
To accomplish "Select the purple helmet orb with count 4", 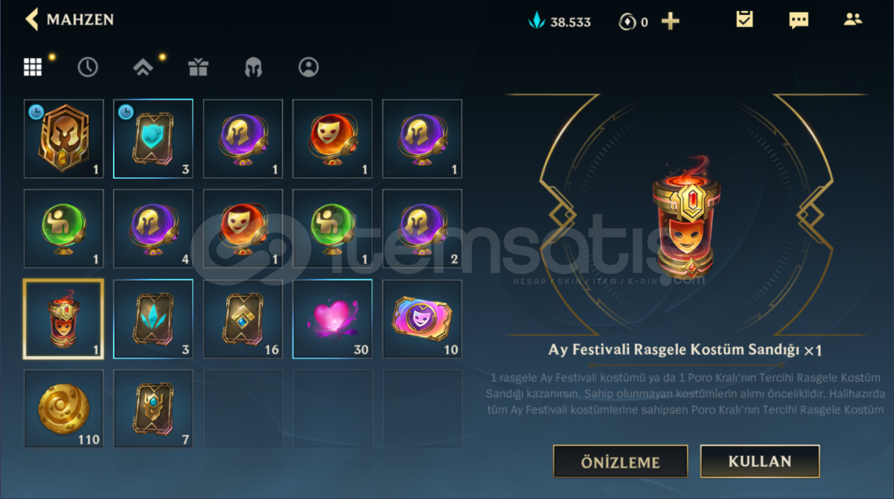I will coord(153,229).
